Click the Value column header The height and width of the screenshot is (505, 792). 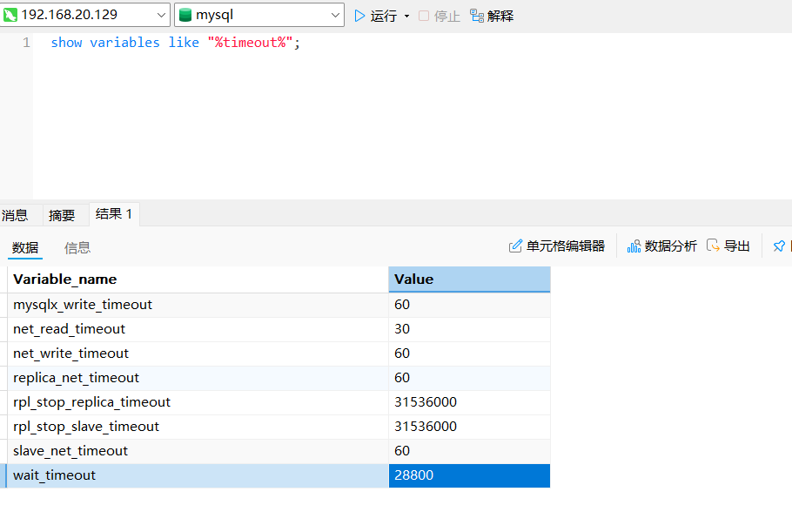point(469,279)
